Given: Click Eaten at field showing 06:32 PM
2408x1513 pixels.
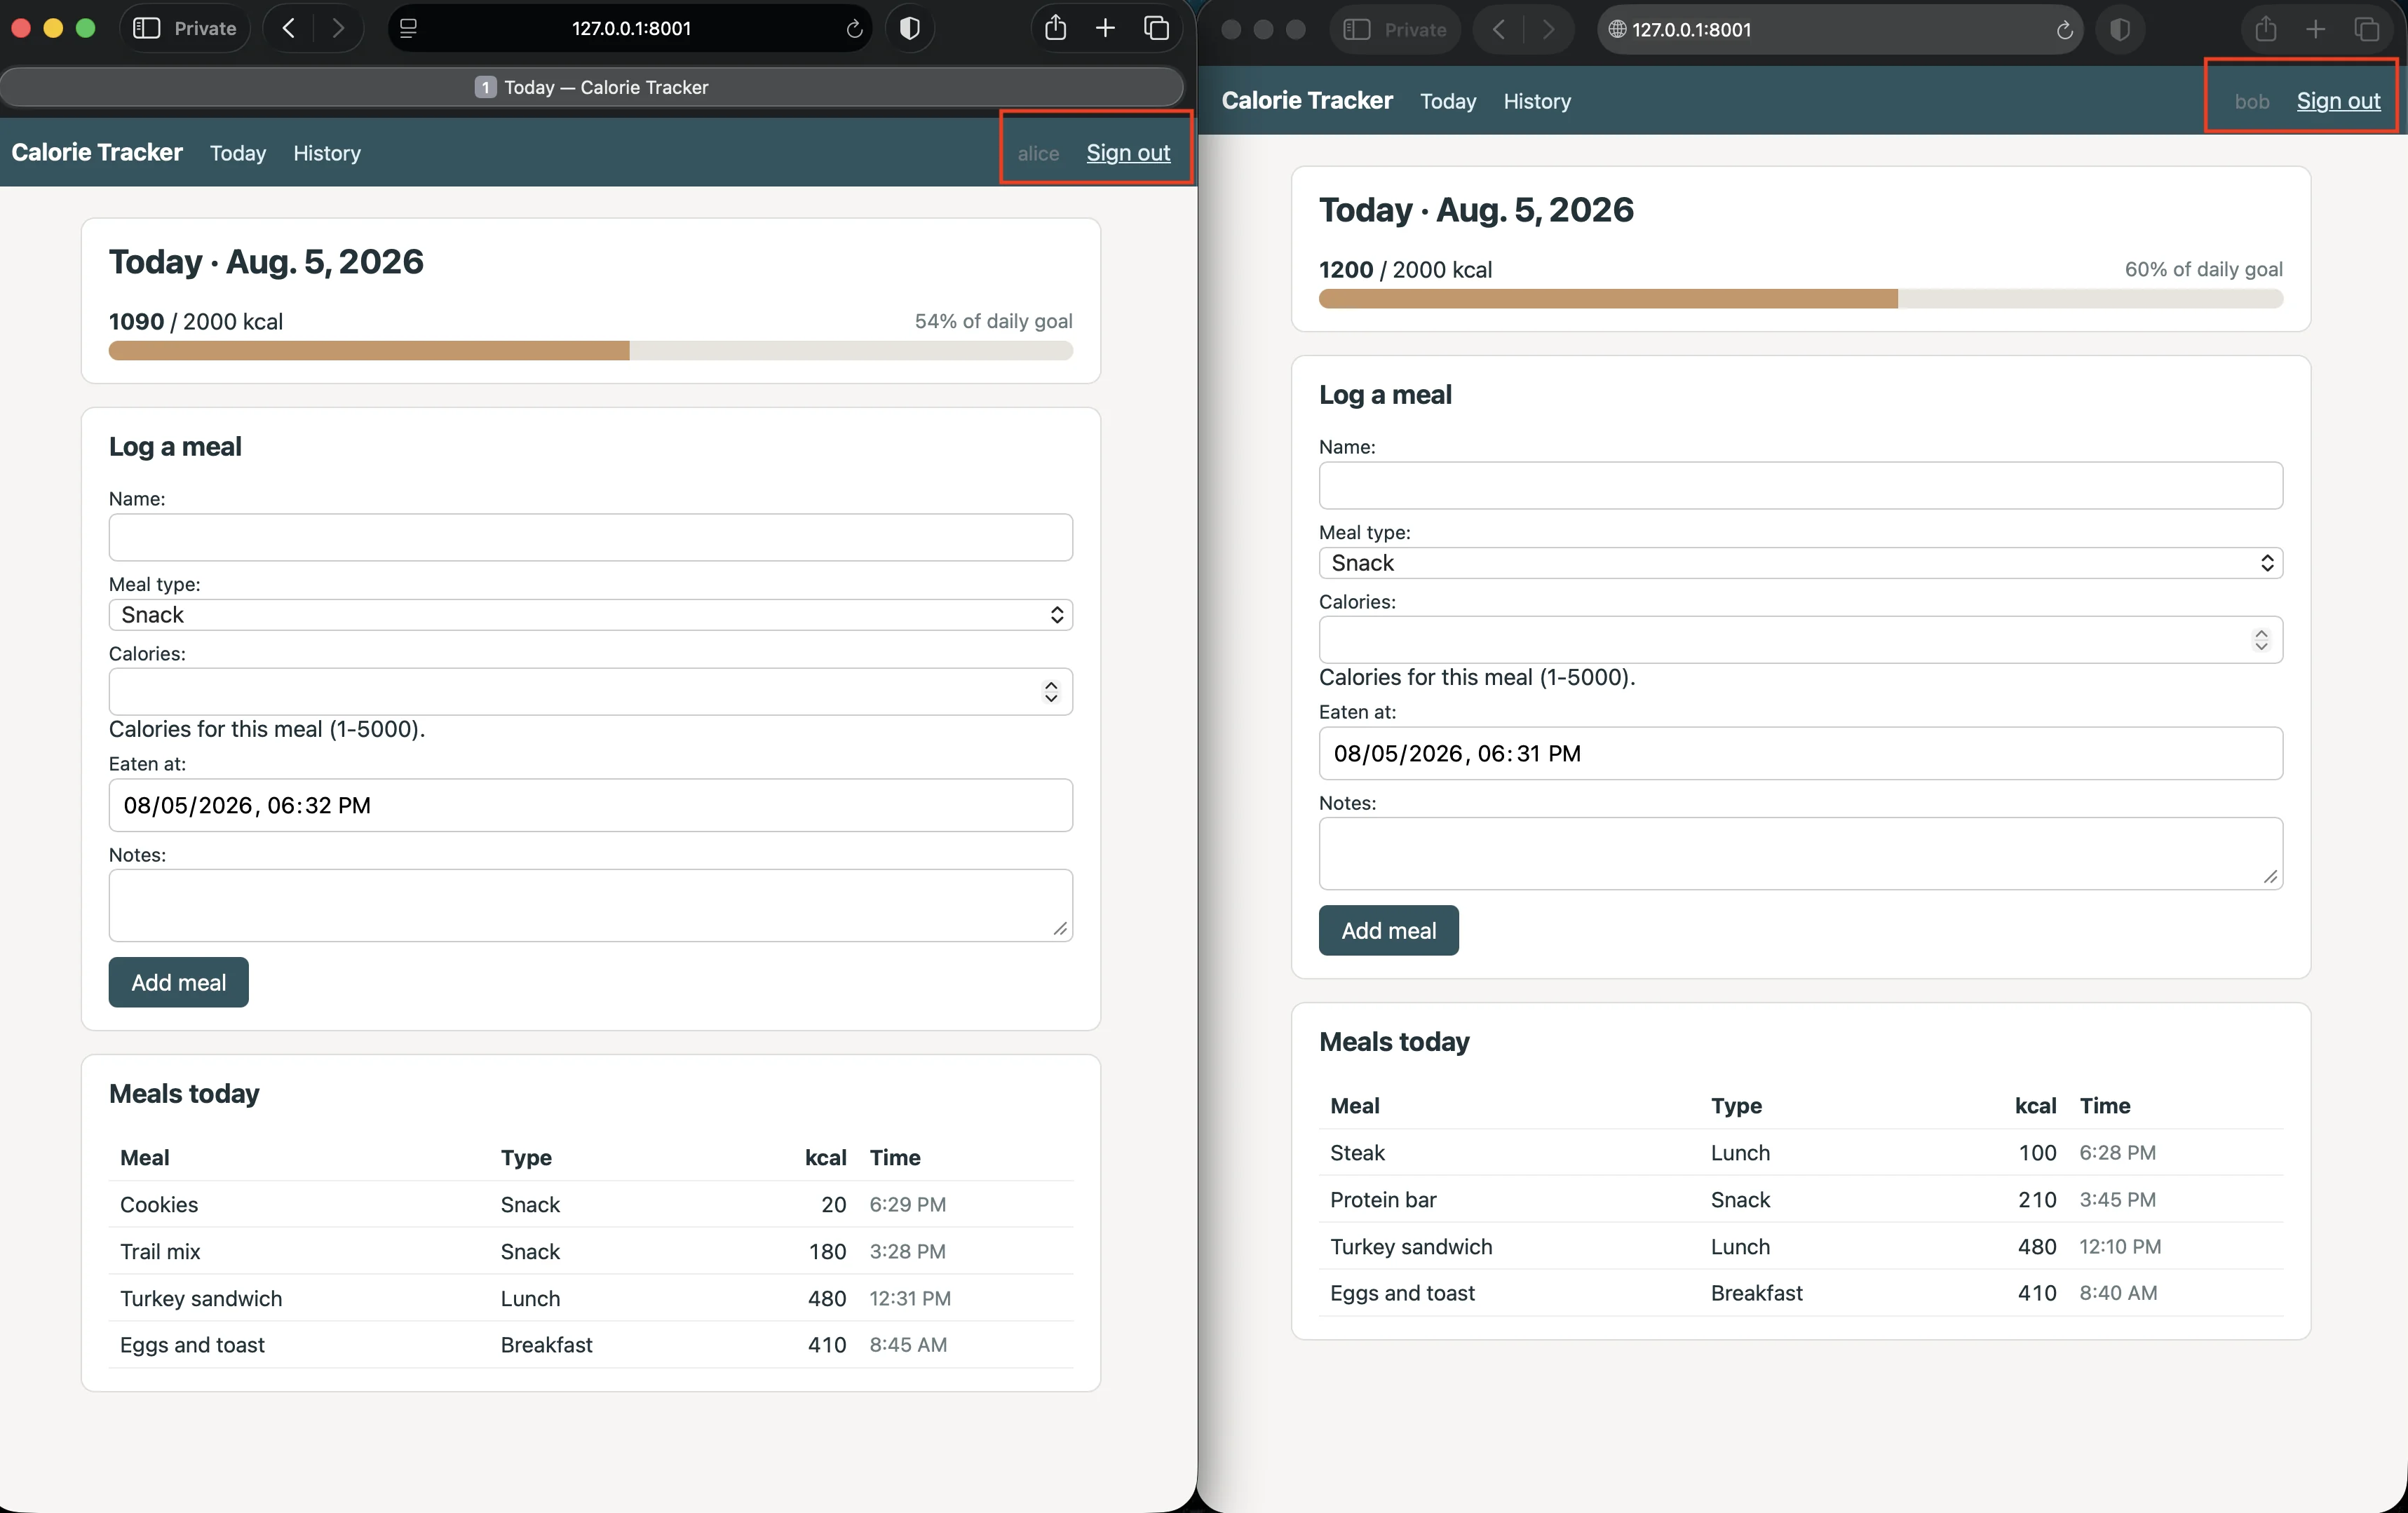Looking at the screenshot, I should [591, 805].
